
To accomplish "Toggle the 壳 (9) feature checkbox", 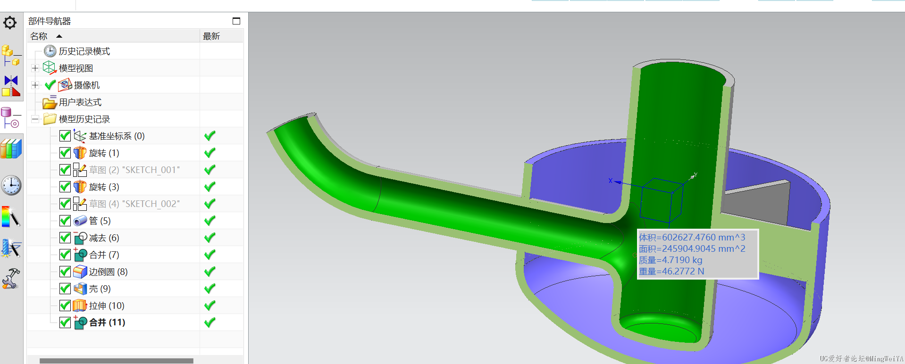I will [x=65, y=289].
